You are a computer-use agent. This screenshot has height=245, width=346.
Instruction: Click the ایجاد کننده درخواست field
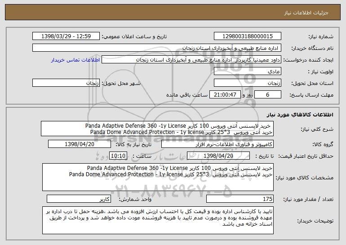click(x=191, y=60)
